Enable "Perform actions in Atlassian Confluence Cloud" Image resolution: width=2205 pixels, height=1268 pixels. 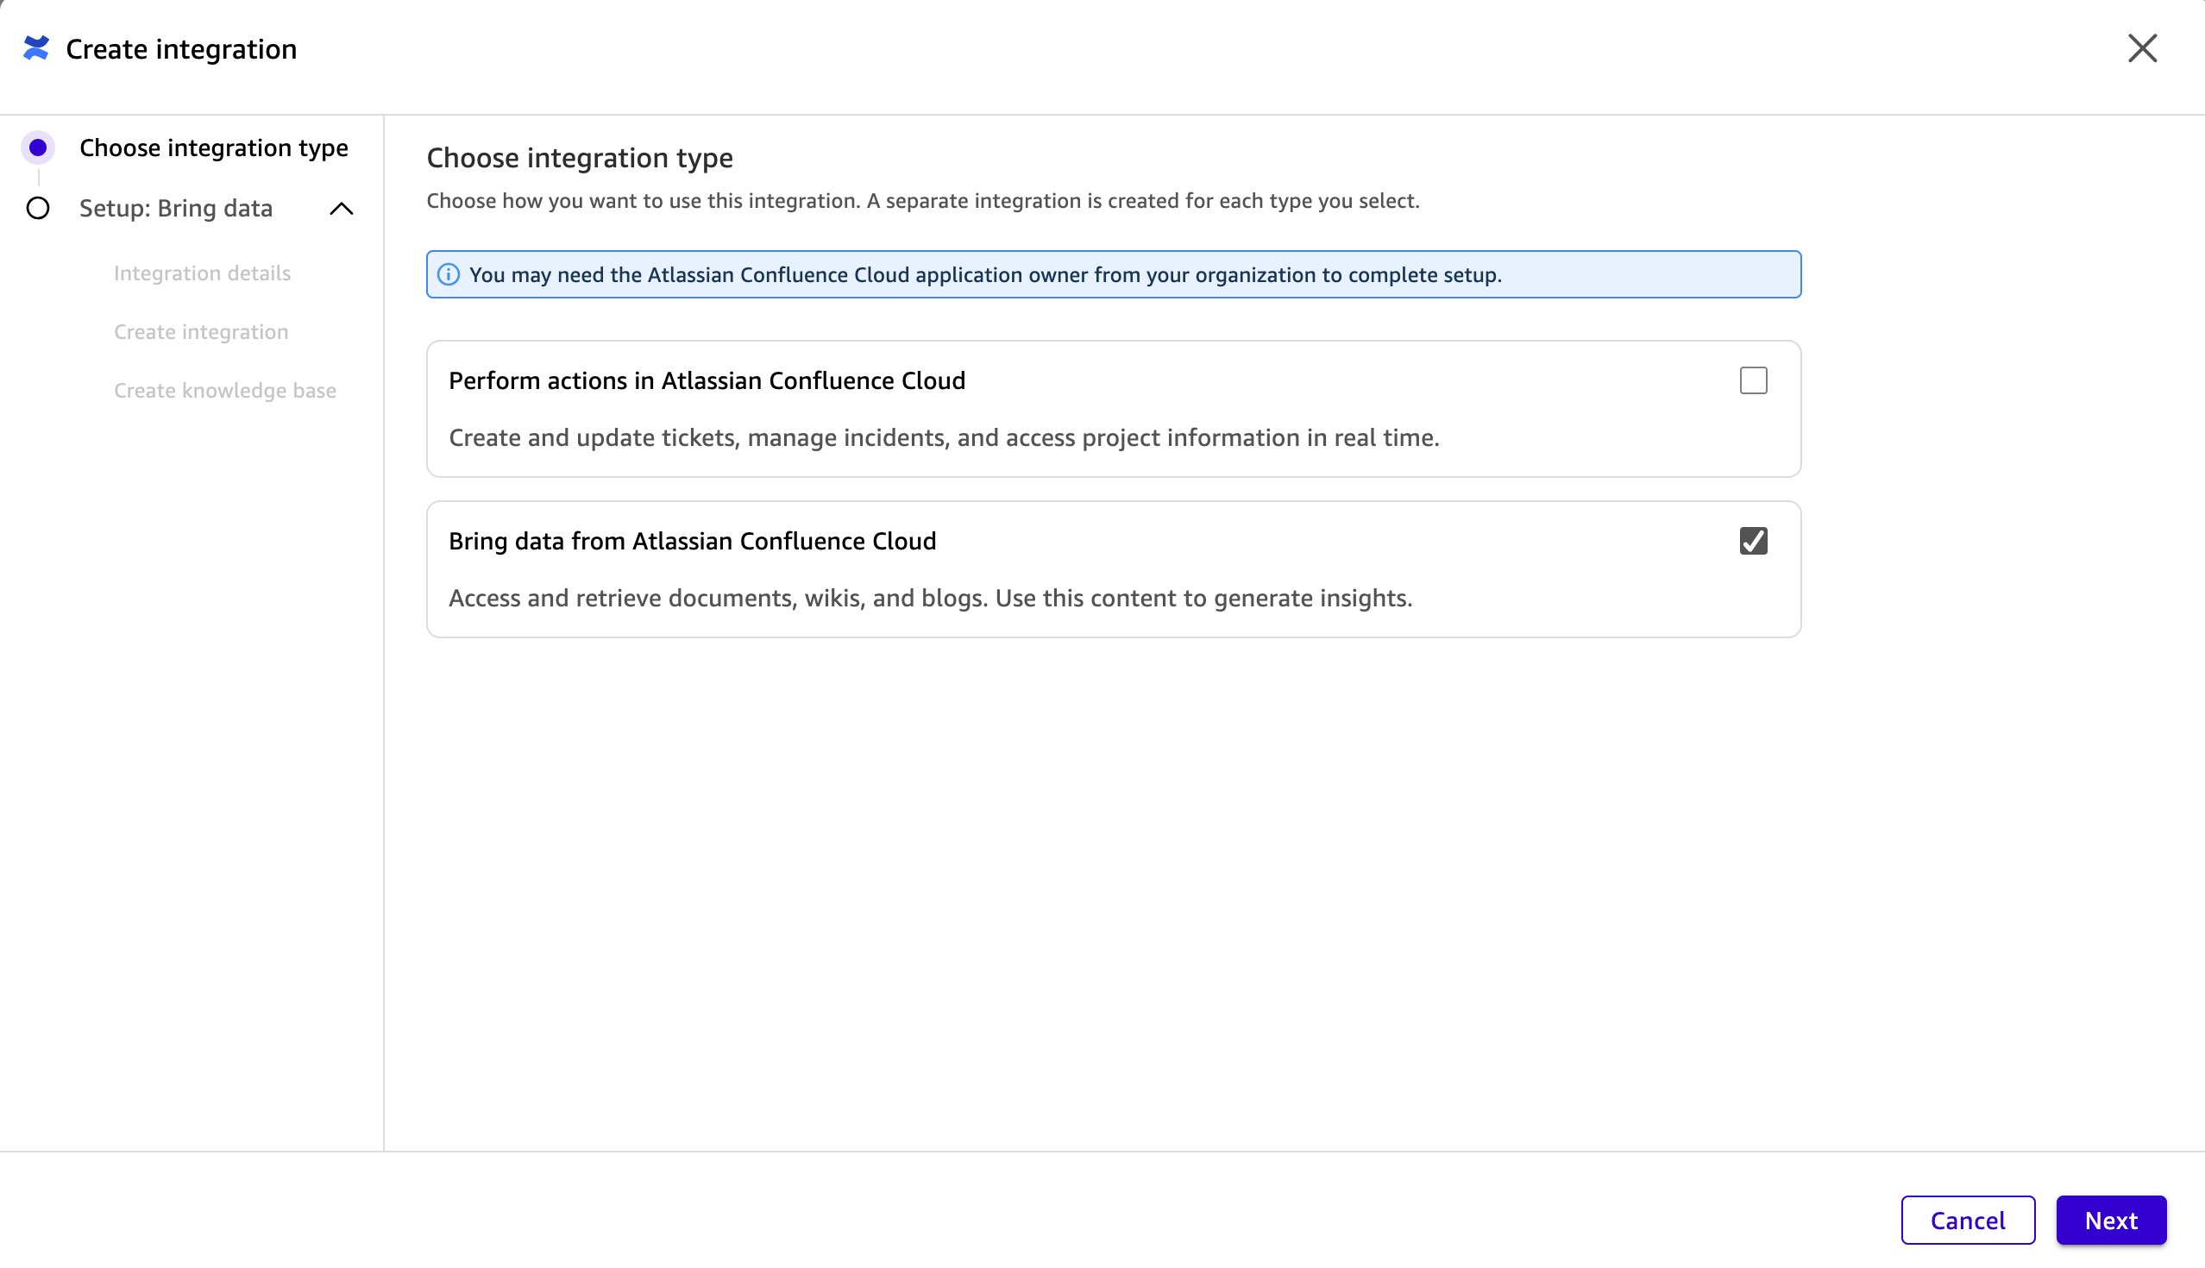point(1753,380)
